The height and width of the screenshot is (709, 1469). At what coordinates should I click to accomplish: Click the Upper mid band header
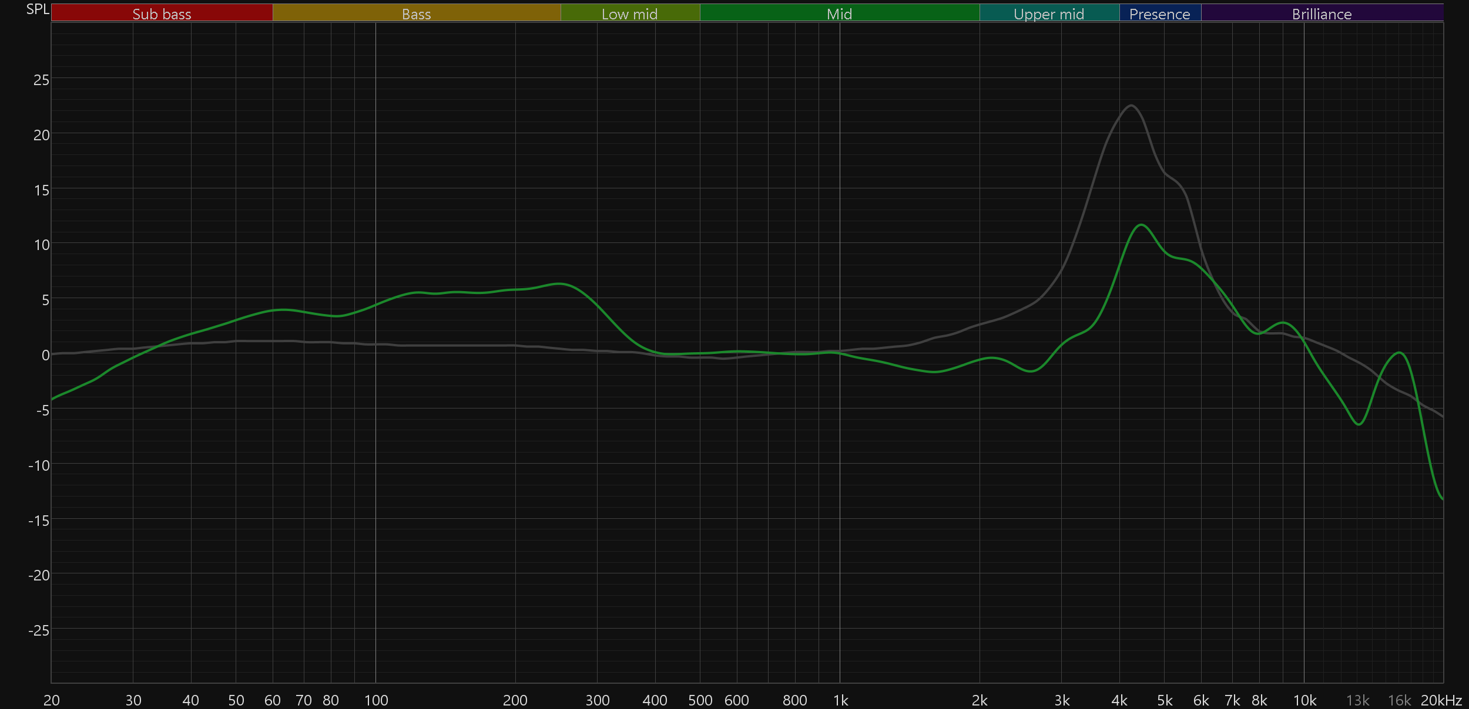[1049, 13]
